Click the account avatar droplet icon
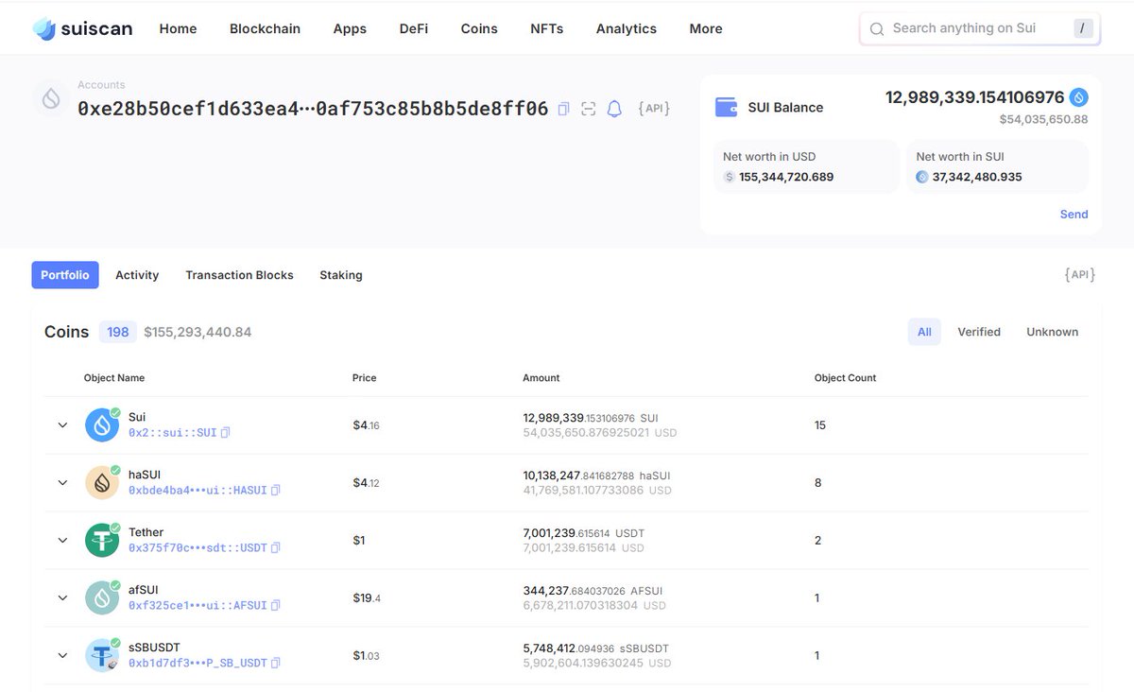Image resolution: width=1134 pixels, height=692 pixels. pyautogui.click(x=51, y=98)
